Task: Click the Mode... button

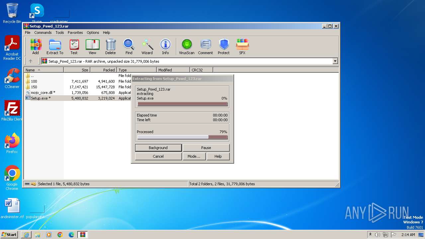Action: tap(194, 156)
